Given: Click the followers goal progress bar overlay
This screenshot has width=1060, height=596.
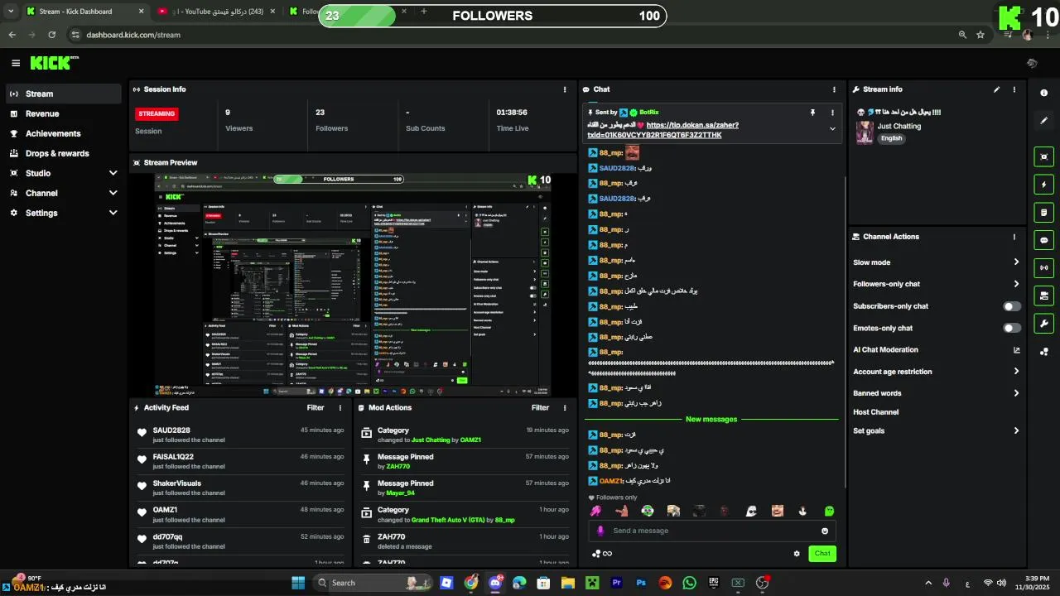Looking at the screenshot, I should (x=493, y=16).
